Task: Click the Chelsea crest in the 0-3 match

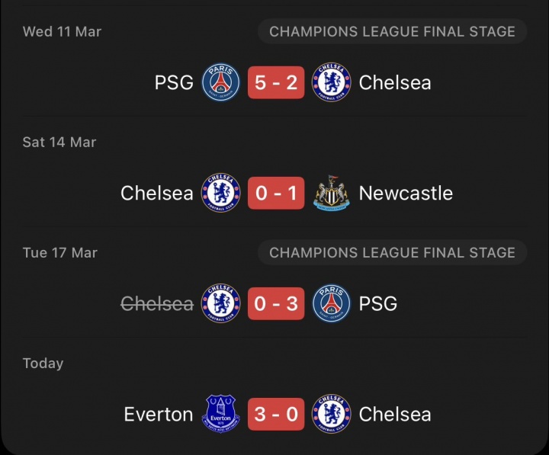Action: [x=221, y=303]
